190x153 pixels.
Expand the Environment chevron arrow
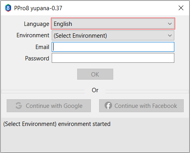click(x=170, y=35)
